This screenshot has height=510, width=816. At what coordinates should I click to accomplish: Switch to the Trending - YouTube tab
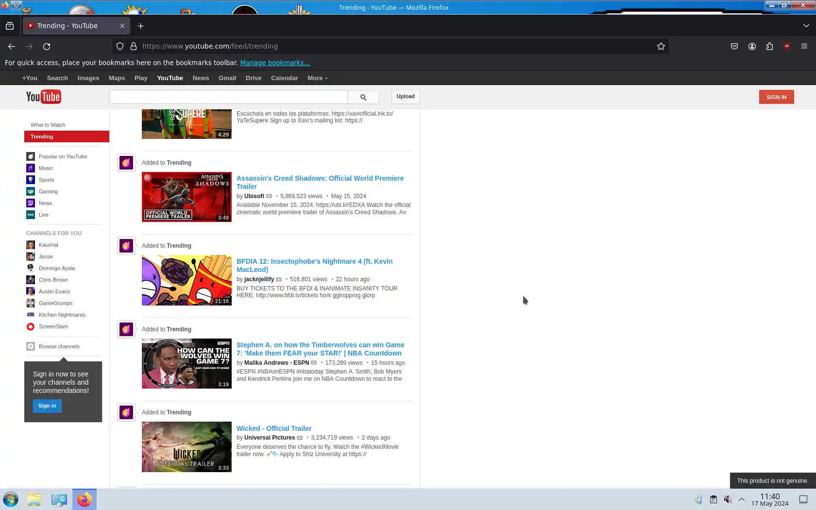(76, 26)
